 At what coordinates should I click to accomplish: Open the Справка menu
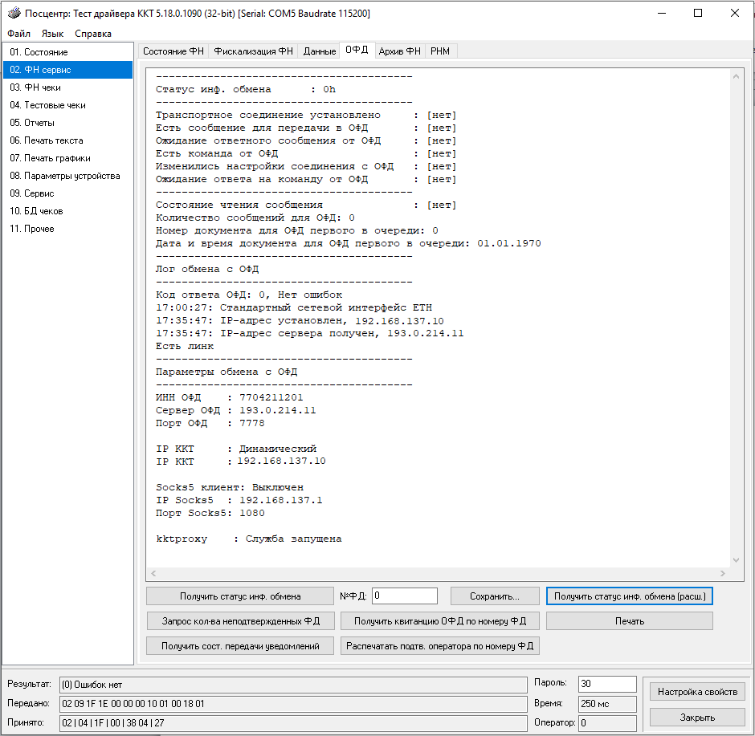click(93, 34)
